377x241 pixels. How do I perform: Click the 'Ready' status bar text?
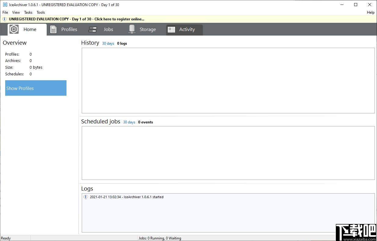point(6,238)
